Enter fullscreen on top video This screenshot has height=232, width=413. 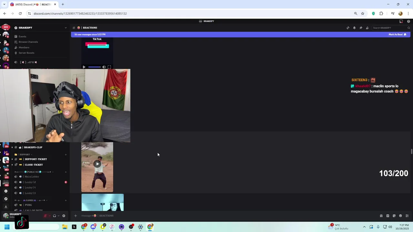point(109,67)
